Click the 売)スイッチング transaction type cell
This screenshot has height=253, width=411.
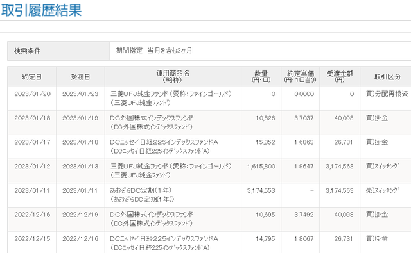382,190
